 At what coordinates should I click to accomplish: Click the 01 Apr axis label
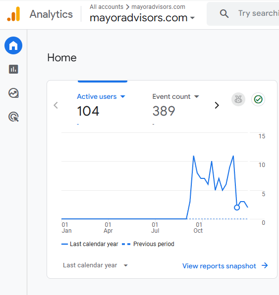pyautogui.click(x=108, y=227)
